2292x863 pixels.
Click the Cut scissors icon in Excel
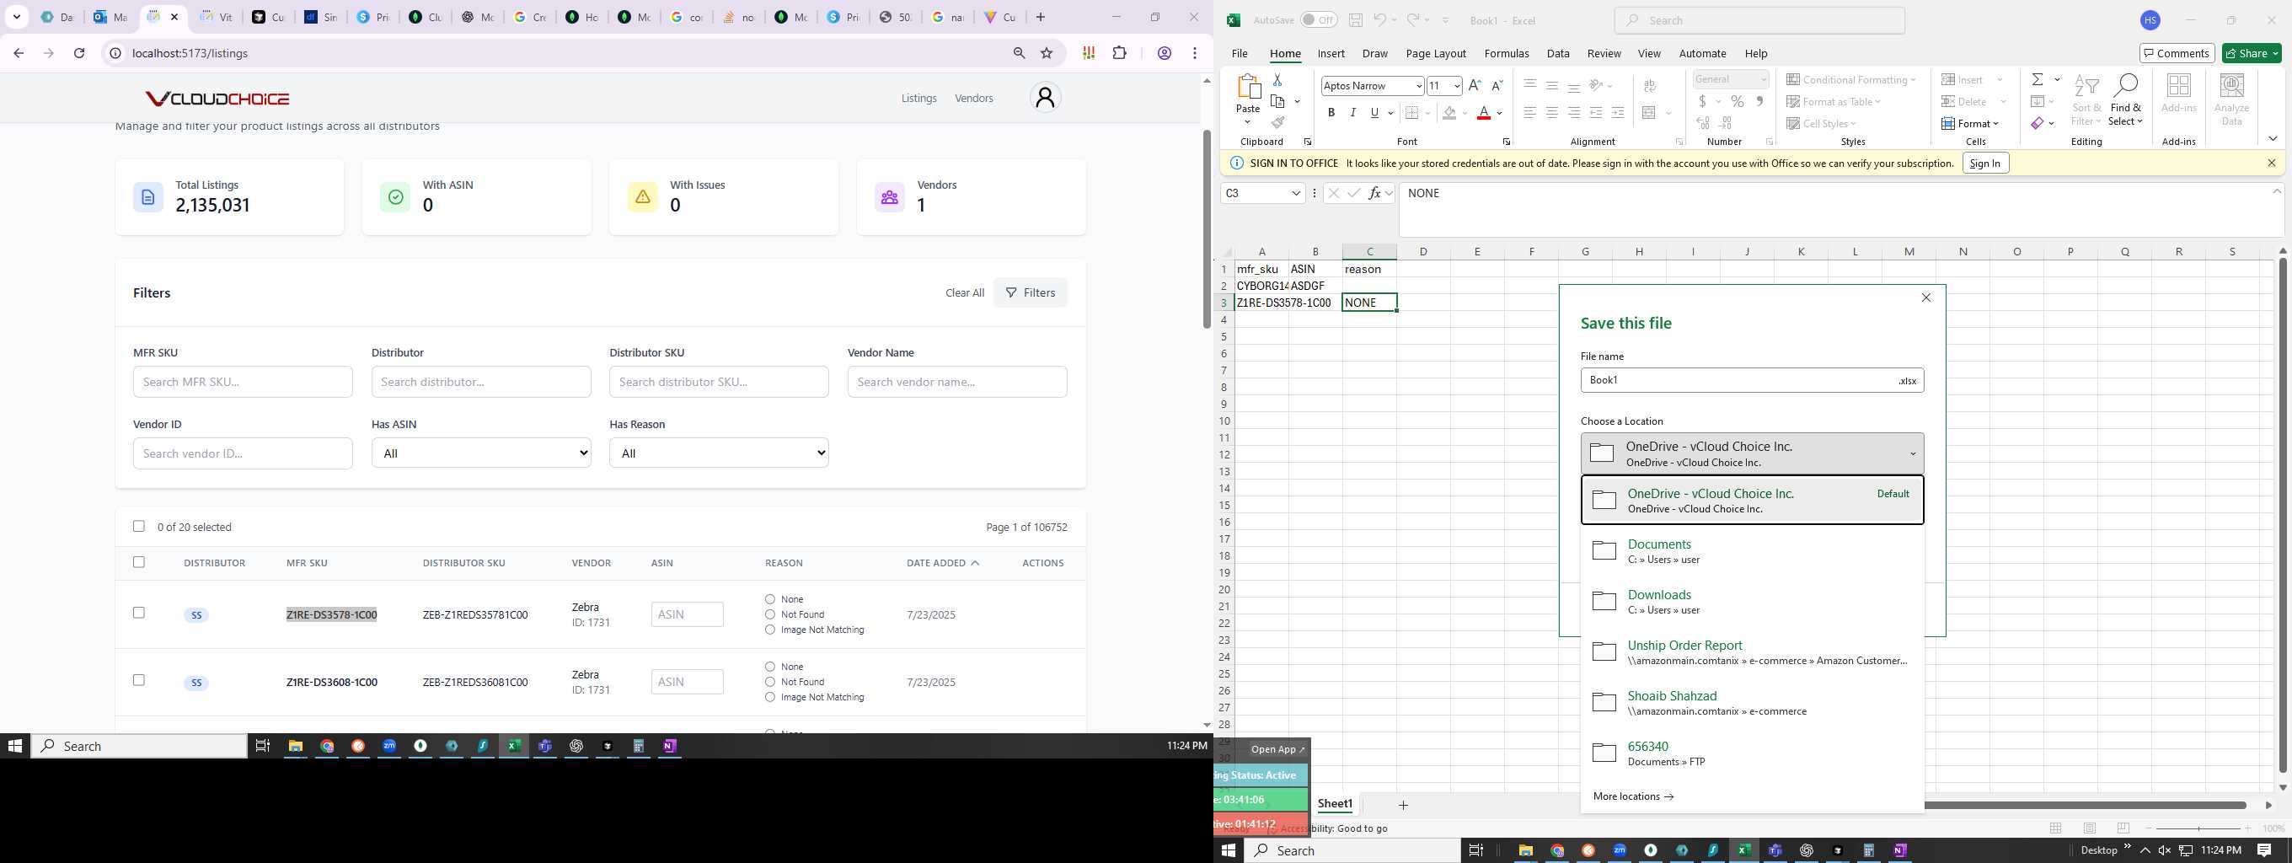click(1277, 80)
